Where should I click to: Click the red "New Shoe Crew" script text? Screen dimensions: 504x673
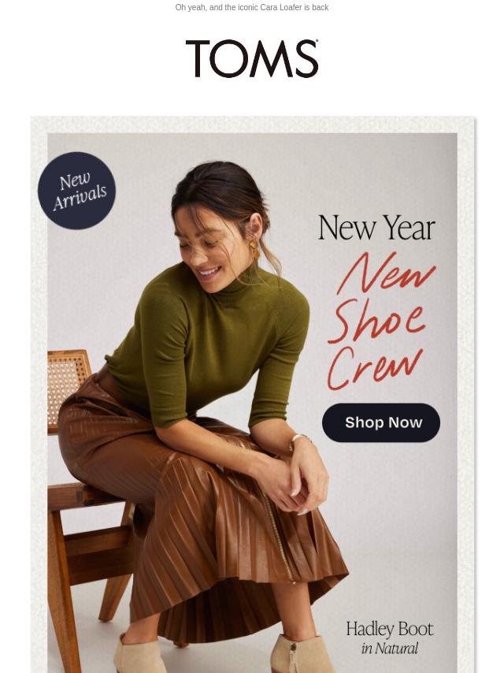tap(381, 321)
